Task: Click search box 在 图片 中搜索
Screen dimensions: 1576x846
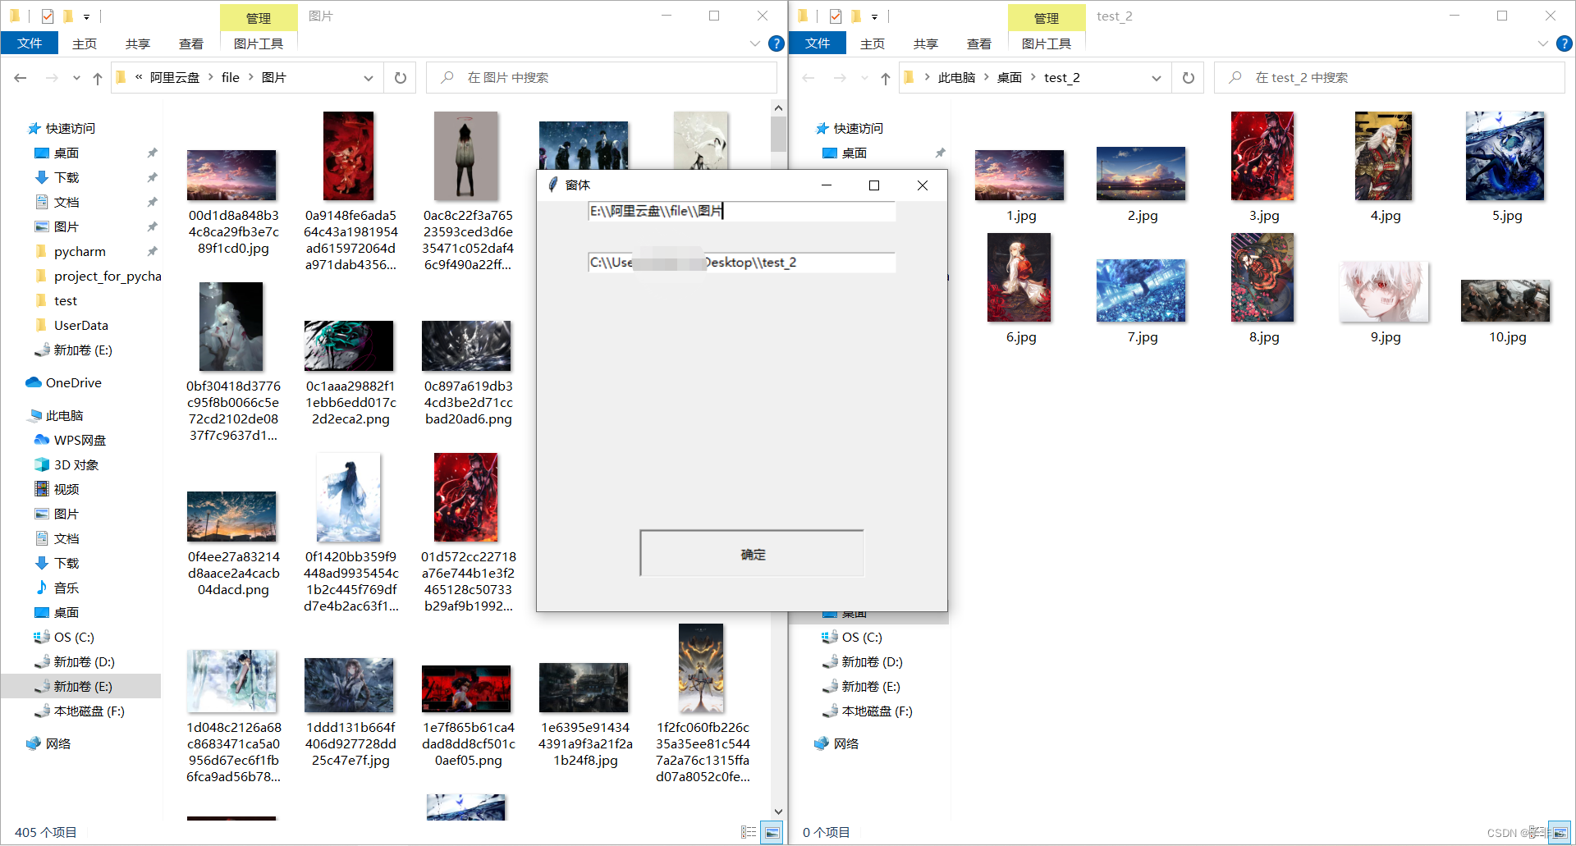Action: 602,78
